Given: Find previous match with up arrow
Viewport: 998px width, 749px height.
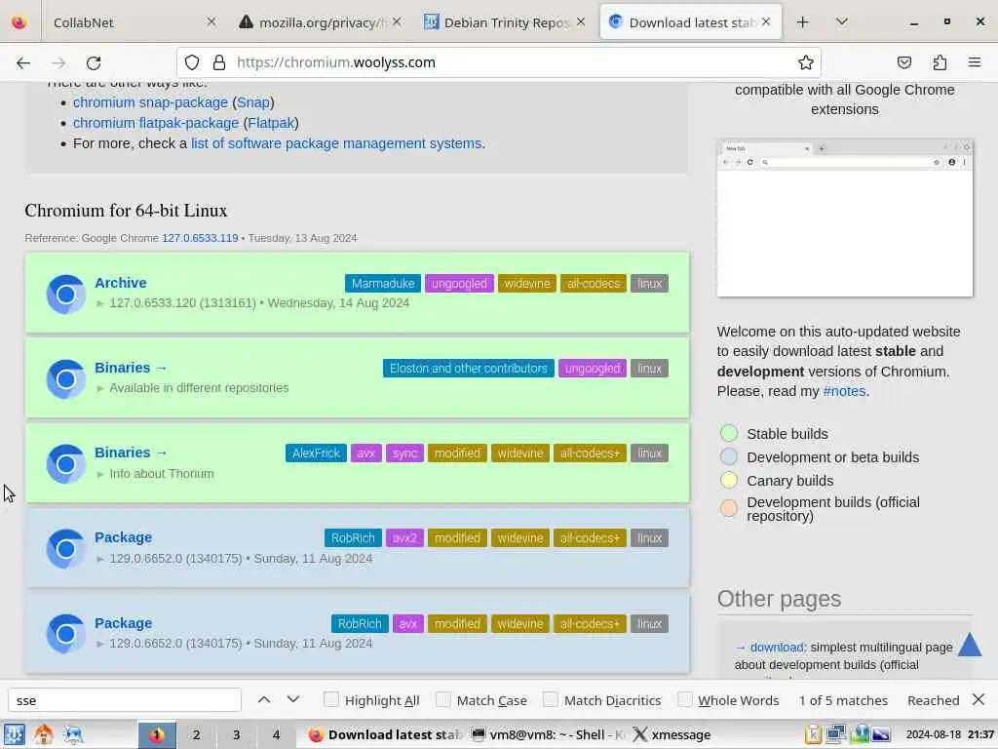Looking at the screenshot, I should 263,700.
